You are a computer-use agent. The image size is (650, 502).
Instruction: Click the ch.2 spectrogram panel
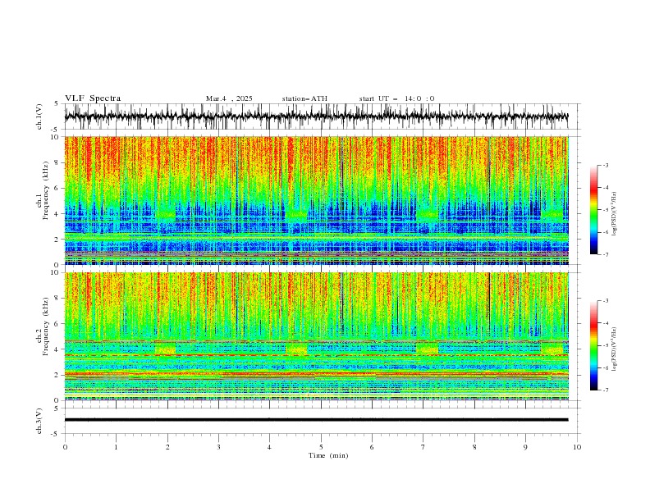point(316,336)
